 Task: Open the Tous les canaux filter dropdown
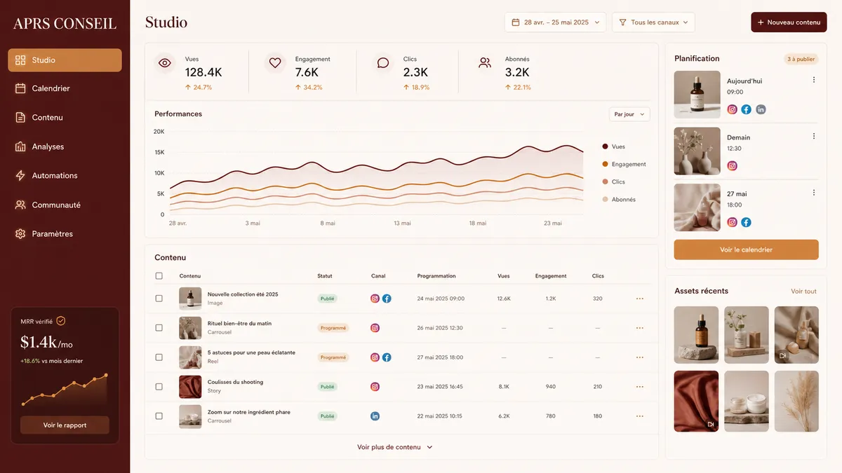[653, 22]
